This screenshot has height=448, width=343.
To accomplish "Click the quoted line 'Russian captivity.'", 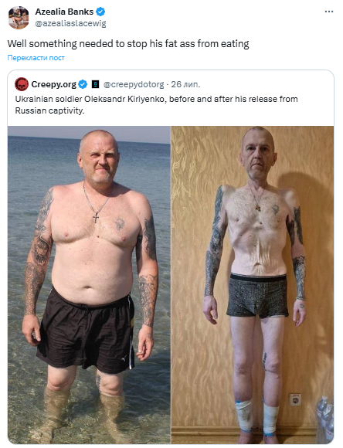I will [49, 110].
